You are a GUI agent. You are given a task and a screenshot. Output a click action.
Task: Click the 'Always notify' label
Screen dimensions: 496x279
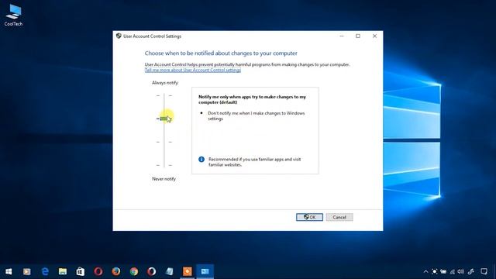[165, 83]
